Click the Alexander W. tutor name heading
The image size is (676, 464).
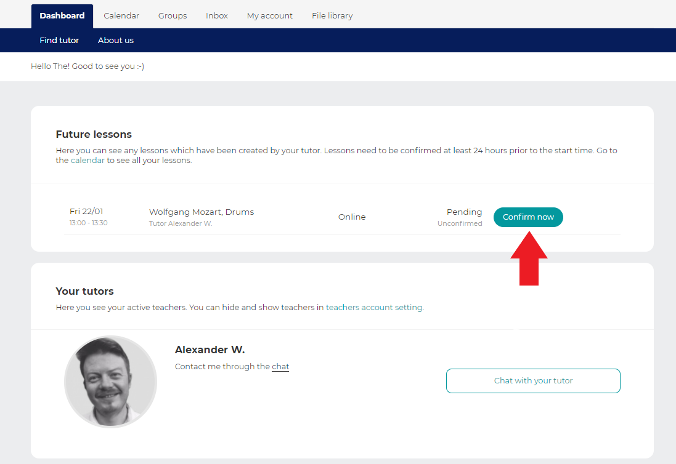210,350
